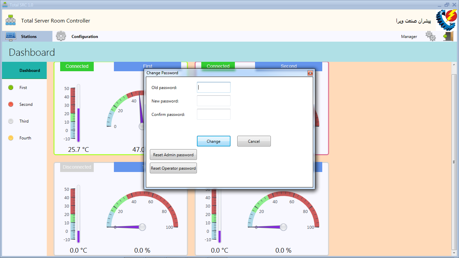Viewport: 459px width, 258px height.
Task: Select the Second station in sidebar
Action: (x=24, y=104)
